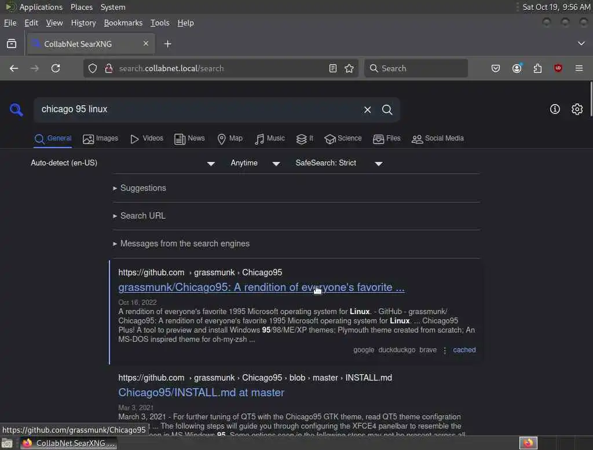593x450 pixels.
Task: Expand Messages from the search engines
Action: pyautogui.click(x=181, y=244)
